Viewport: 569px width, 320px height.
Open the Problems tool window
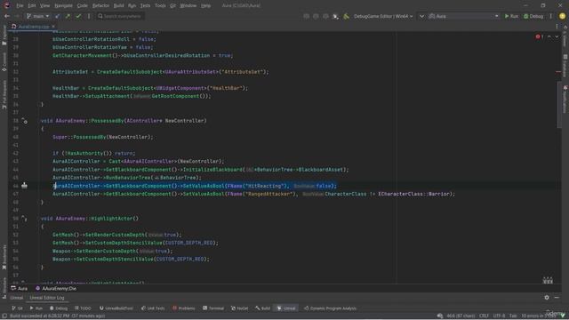point(184,308)
